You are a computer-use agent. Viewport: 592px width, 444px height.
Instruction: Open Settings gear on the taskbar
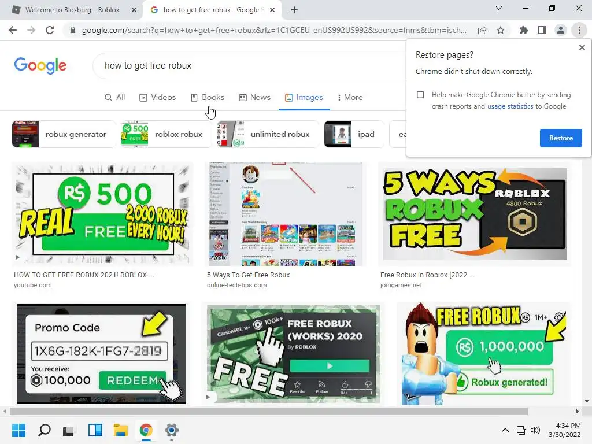click(x=171, y=430)
